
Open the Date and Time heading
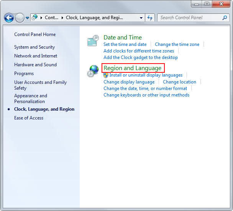[x=123, y=38]
